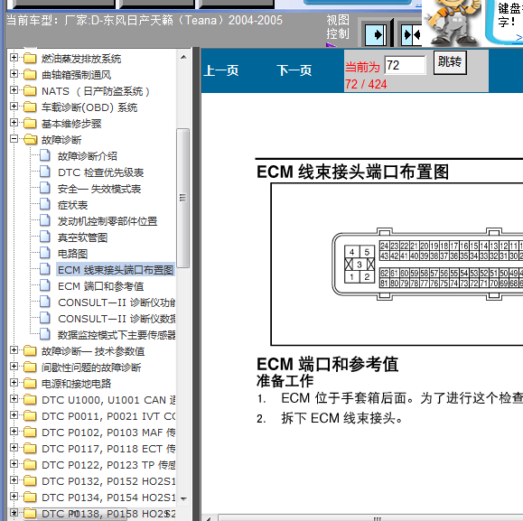Screen dimensions: 523x521
Task: Select folder icon of 燃油蒸发排放系统
Action: (x=30, y=59)
